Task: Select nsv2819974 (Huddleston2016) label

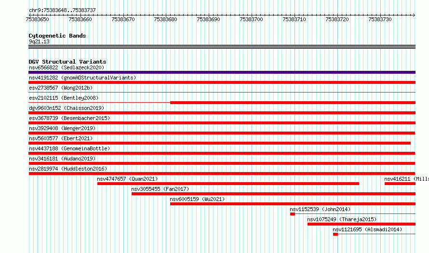Action: pos(68,169)
